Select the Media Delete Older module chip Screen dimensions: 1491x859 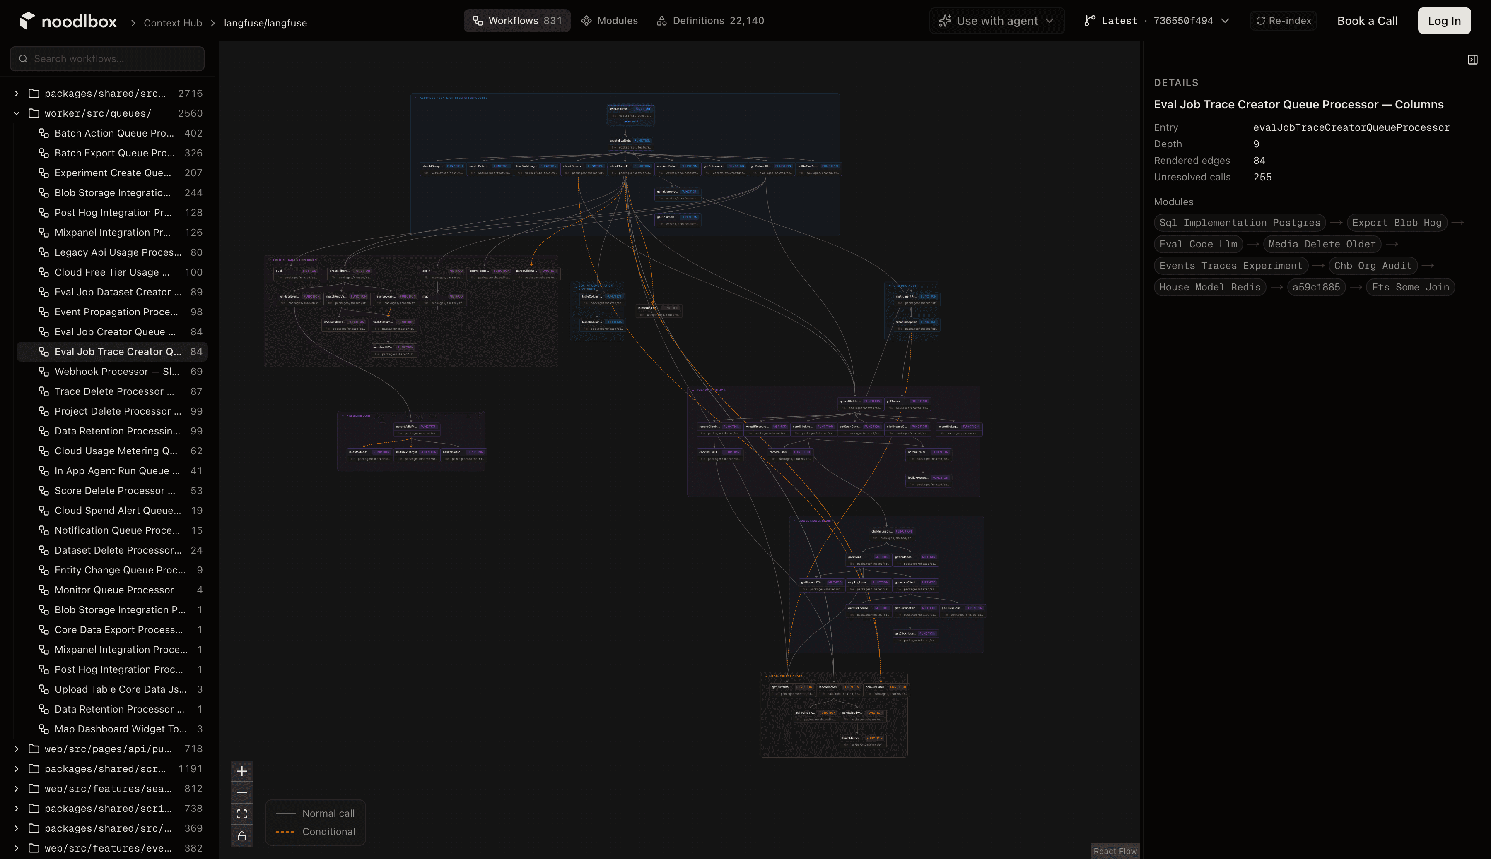click(x=1322, y=244)
